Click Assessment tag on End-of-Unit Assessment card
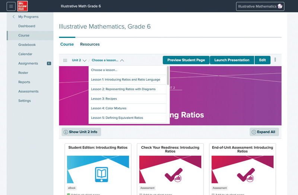This screenshot has width=298, height=195. [219, 188]
